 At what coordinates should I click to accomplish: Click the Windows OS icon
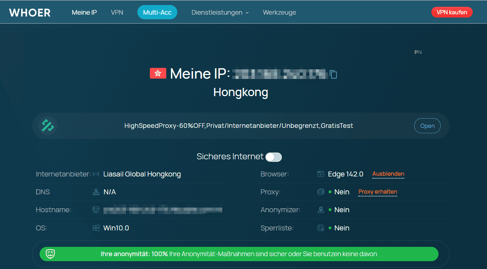(96, 228)
